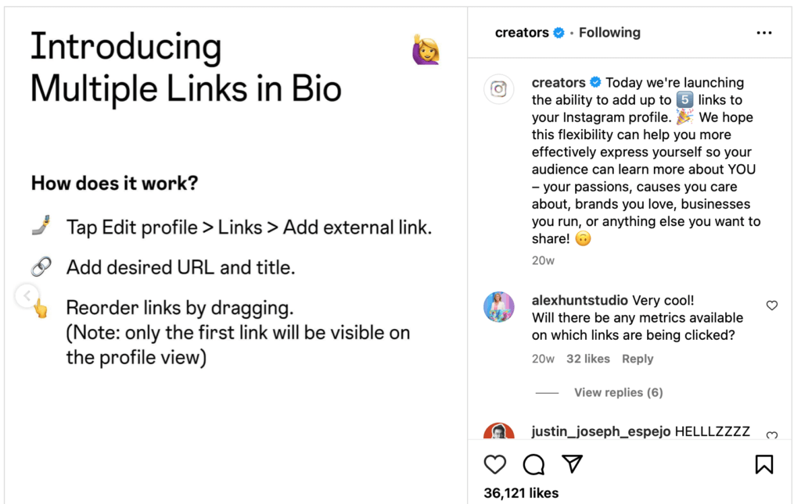Open the three-dot more options menu

[x=764, y=33]
